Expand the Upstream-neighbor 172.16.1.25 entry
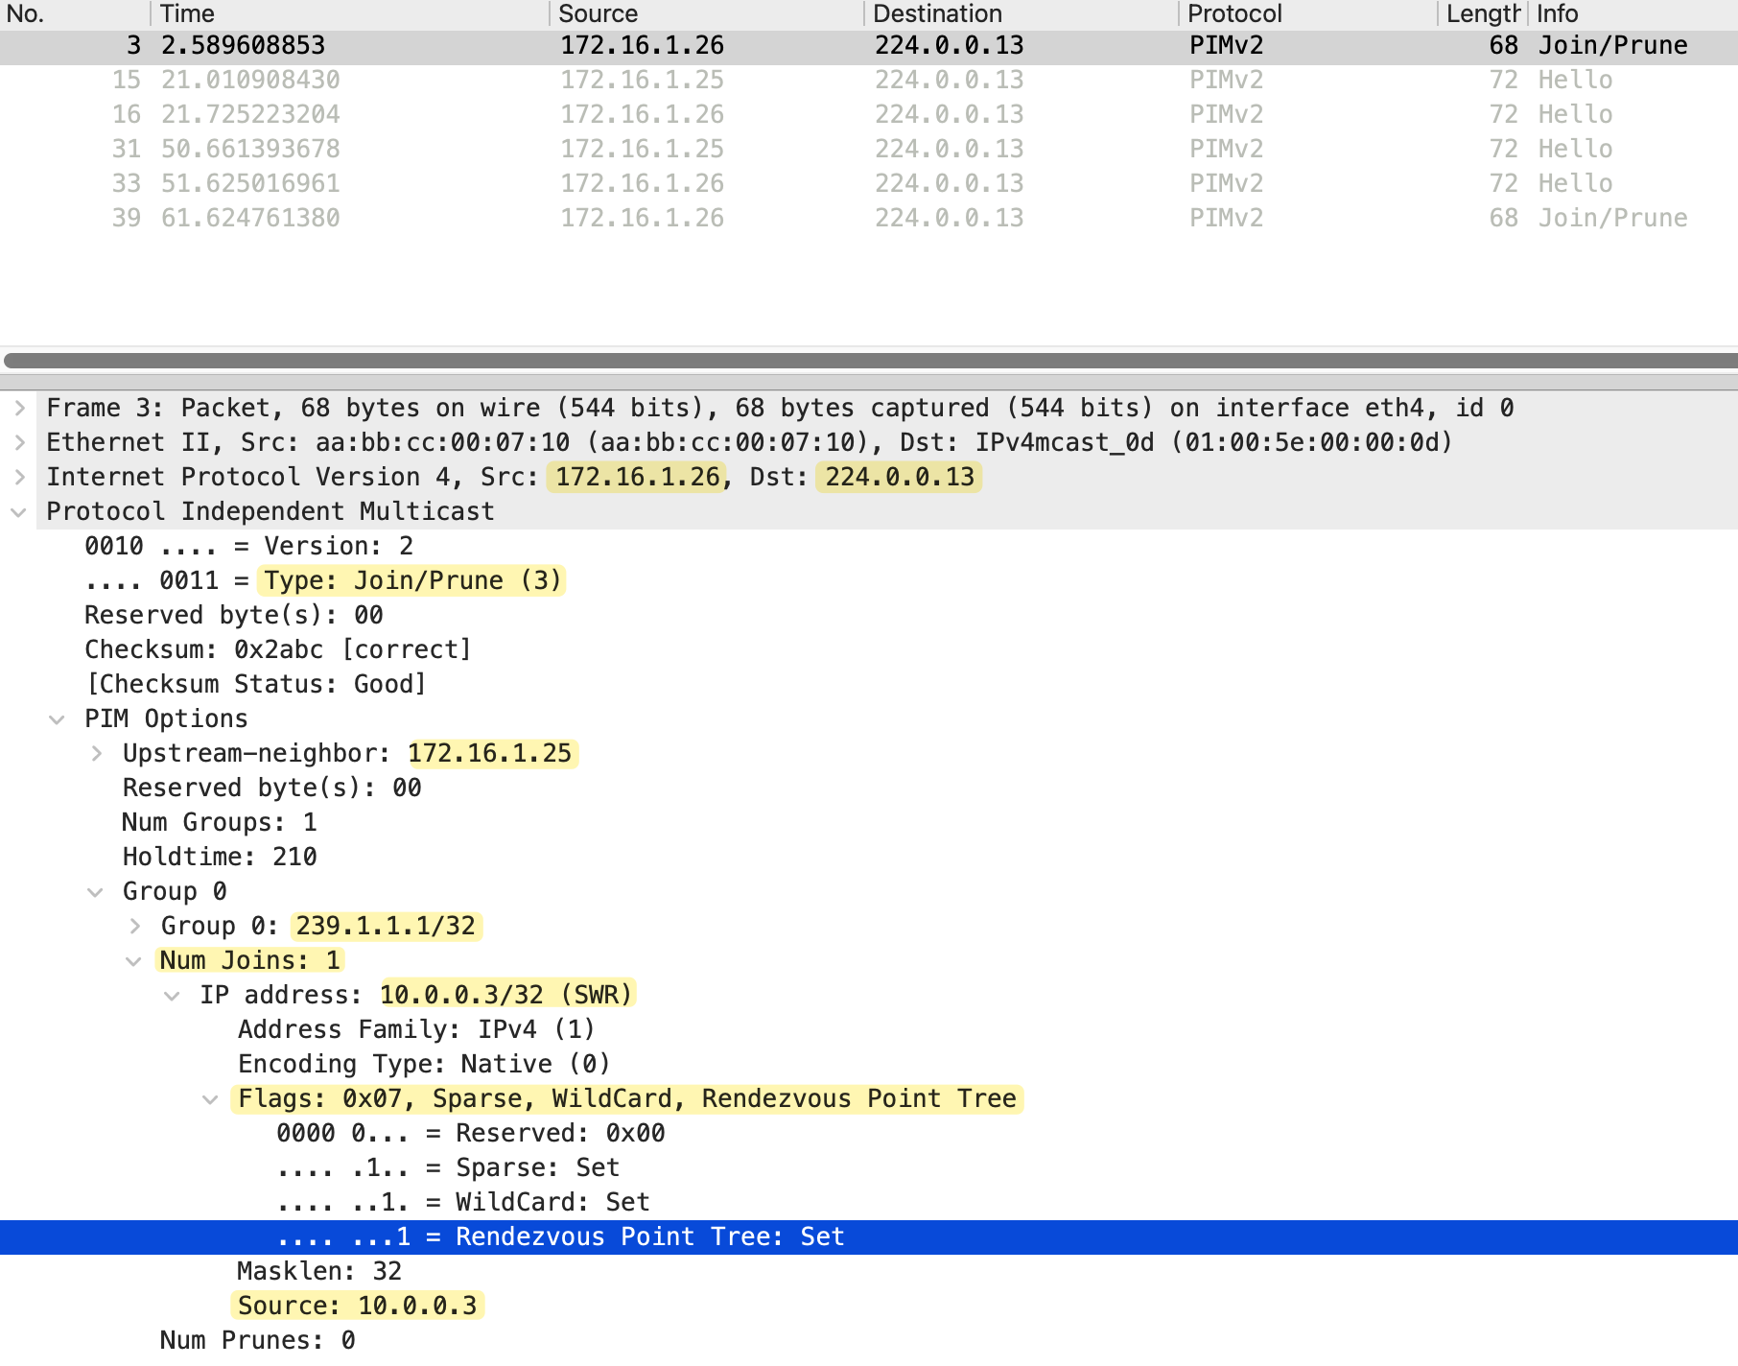1738x1366 pixels. 96,754
